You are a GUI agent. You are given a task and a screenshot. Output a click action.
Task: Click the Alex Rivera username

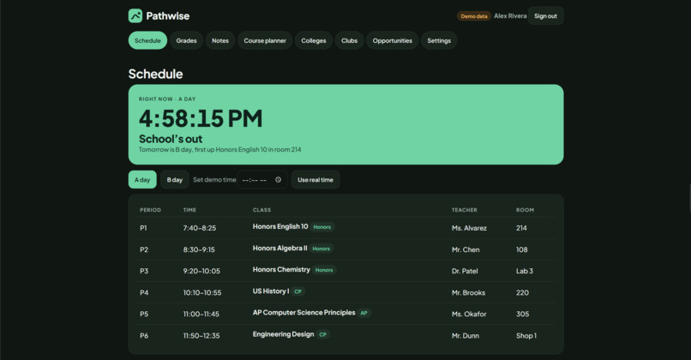(x=510, y=16)
